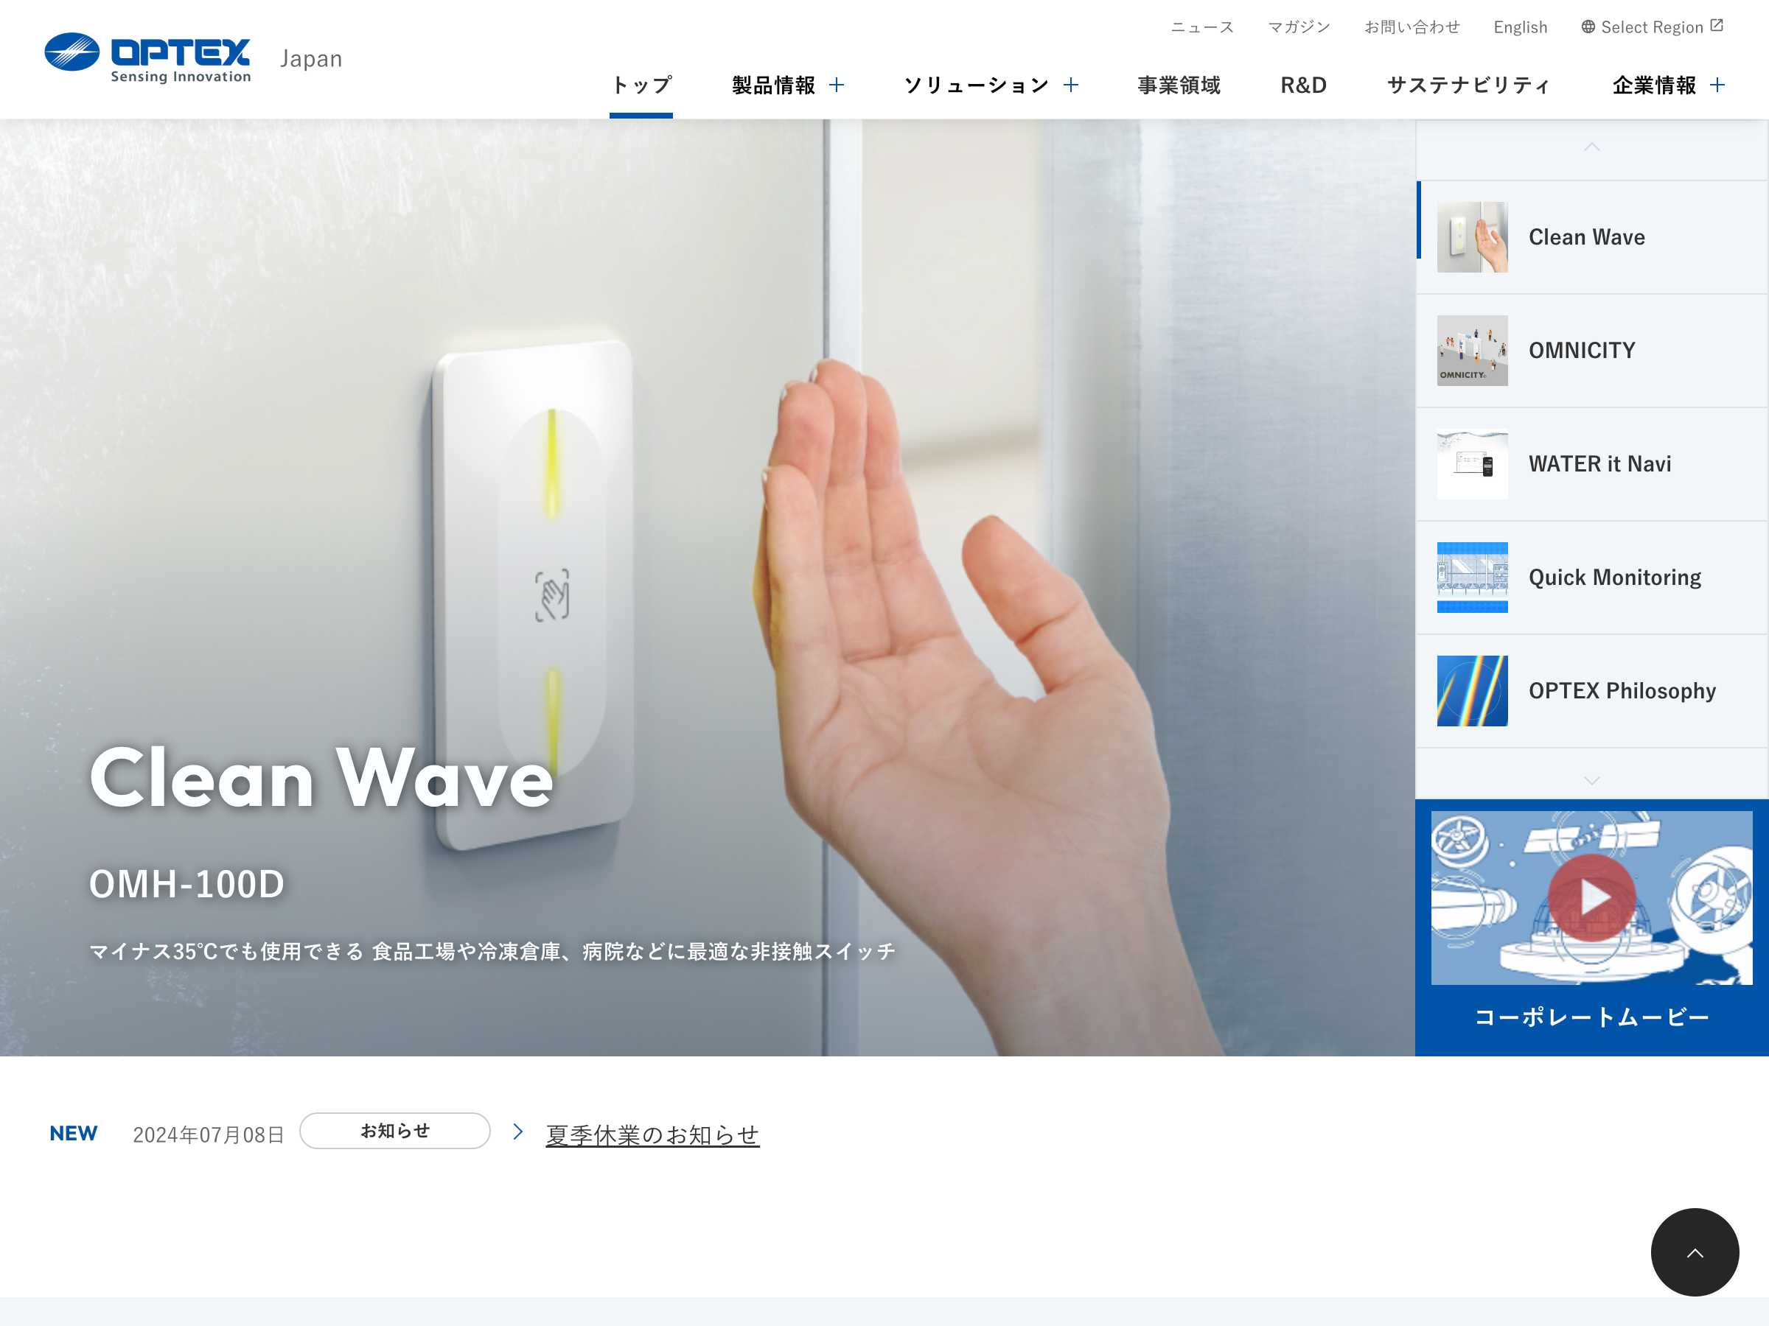Expand the 製品情報 plus menu

(x=837, y=85)
